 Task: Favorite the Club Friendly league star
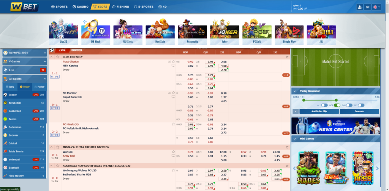(x=58, y=57)
